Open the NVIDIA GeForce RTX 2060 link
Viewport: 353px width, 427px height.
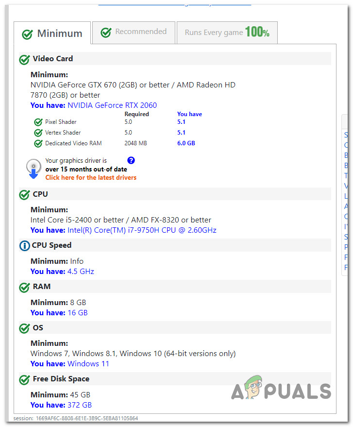[112, 105]
